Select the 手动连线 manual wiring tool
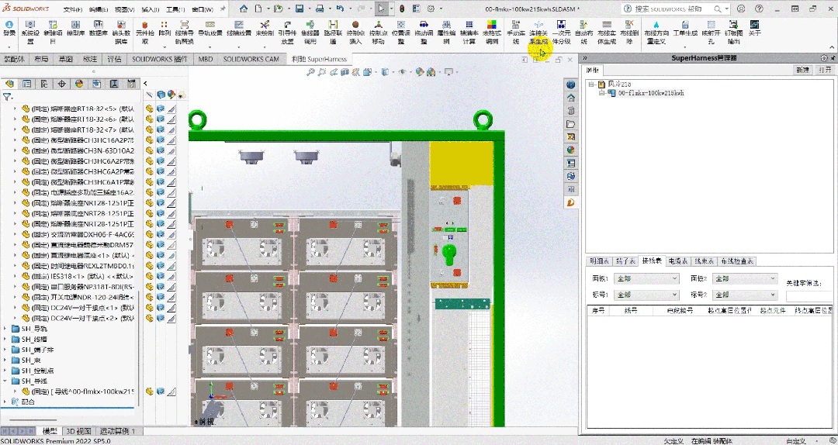 [x=516, y=32]
